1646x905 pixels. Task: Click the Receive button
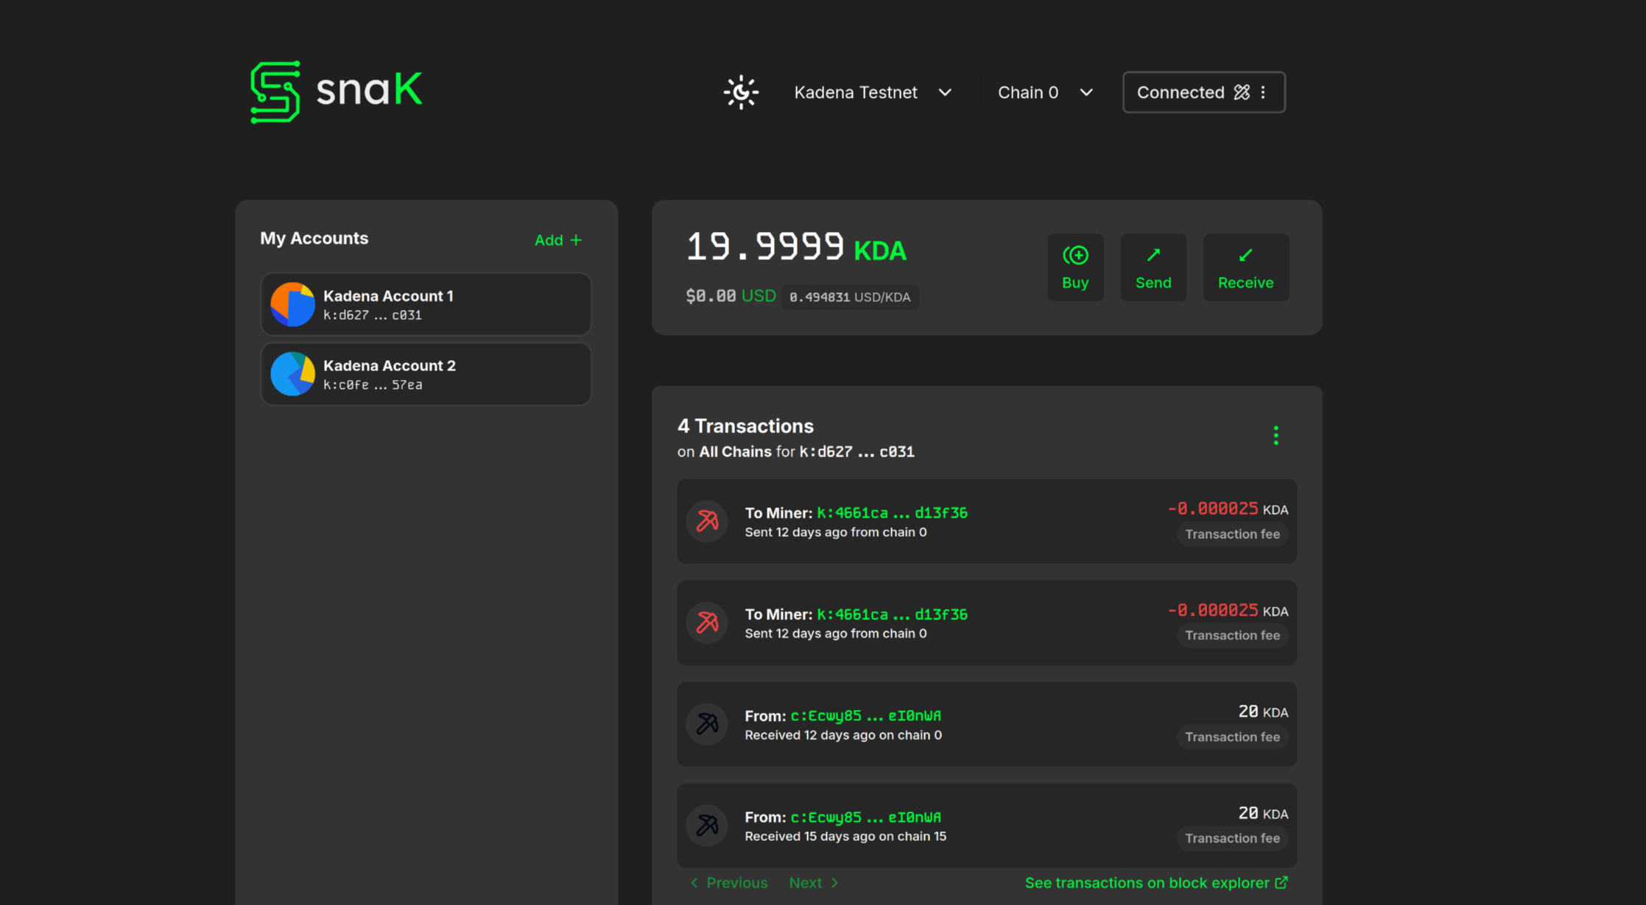[1245, 267]
